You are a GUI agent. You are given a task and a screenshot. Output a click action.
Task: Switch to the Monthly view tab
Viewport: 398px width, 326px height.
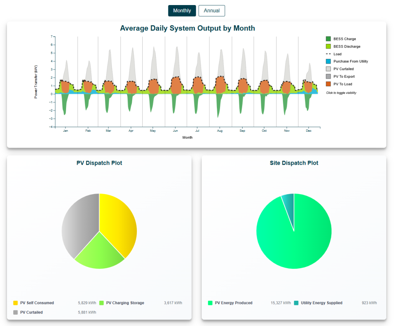(182, 11)
